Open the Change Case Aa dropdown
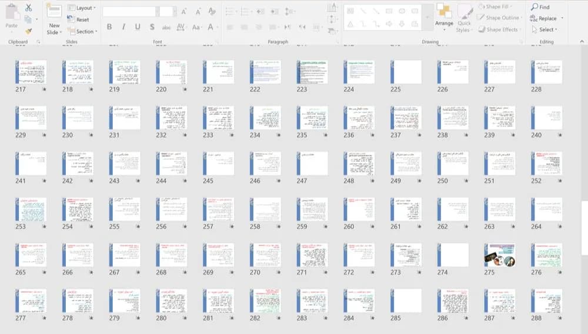 coord(196,27)
